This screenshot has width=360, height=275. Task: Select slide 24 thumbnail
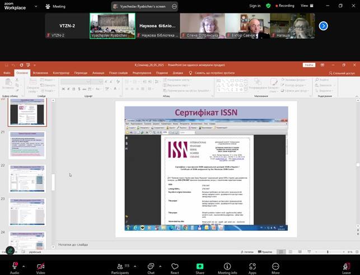(27, 240)
